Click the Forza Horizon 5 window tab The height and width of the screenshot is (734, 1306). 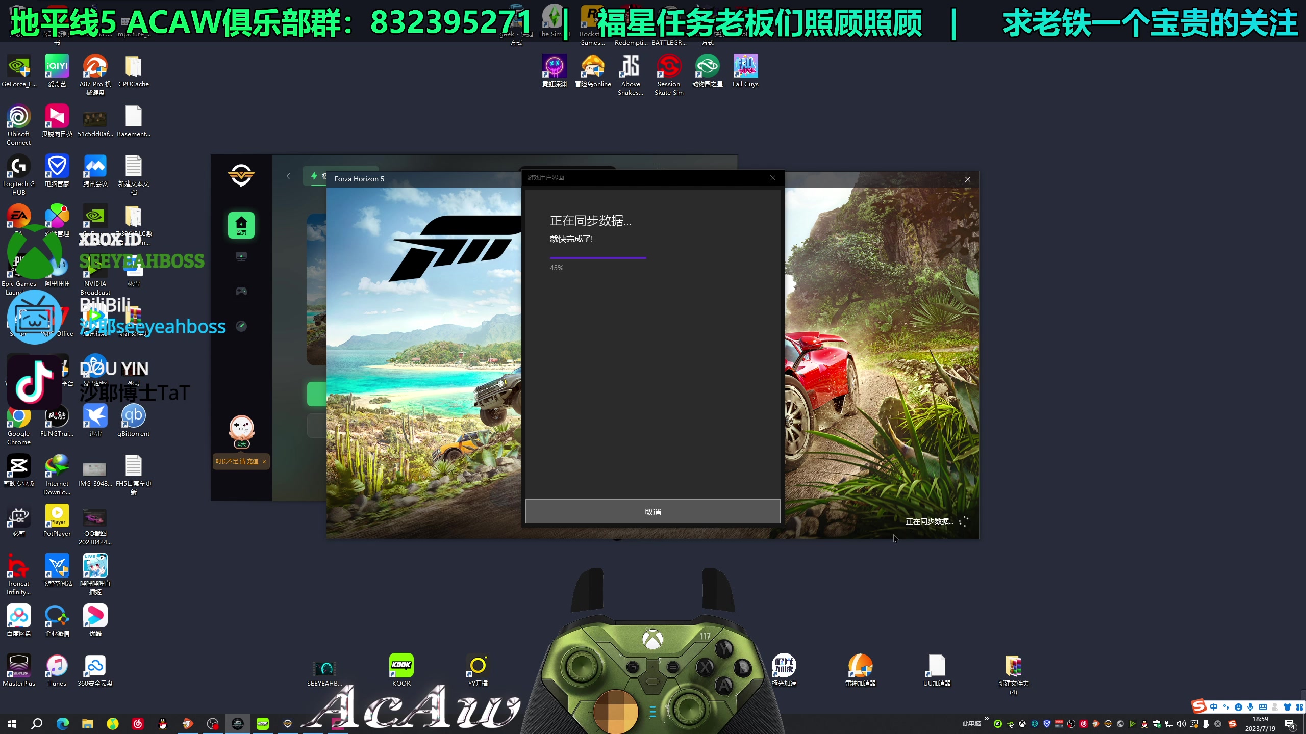coord(359,178)
